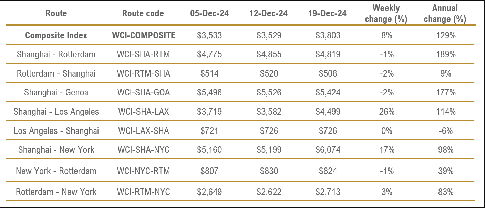Click the 26% weekly change value
This screenshot has width=485, height=208.
point(386,112)
